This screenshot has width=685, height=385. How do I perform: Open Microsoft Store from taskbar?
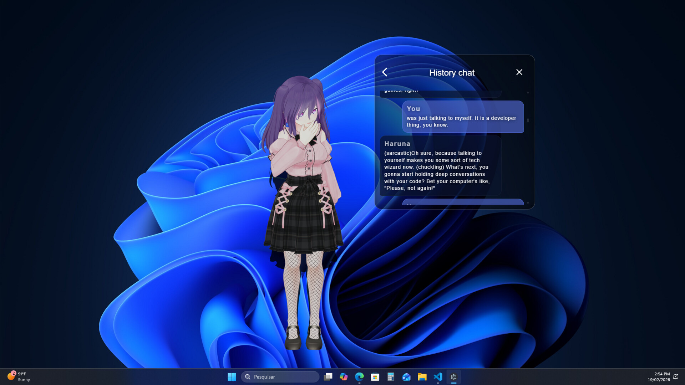click(x=375, y=377)
